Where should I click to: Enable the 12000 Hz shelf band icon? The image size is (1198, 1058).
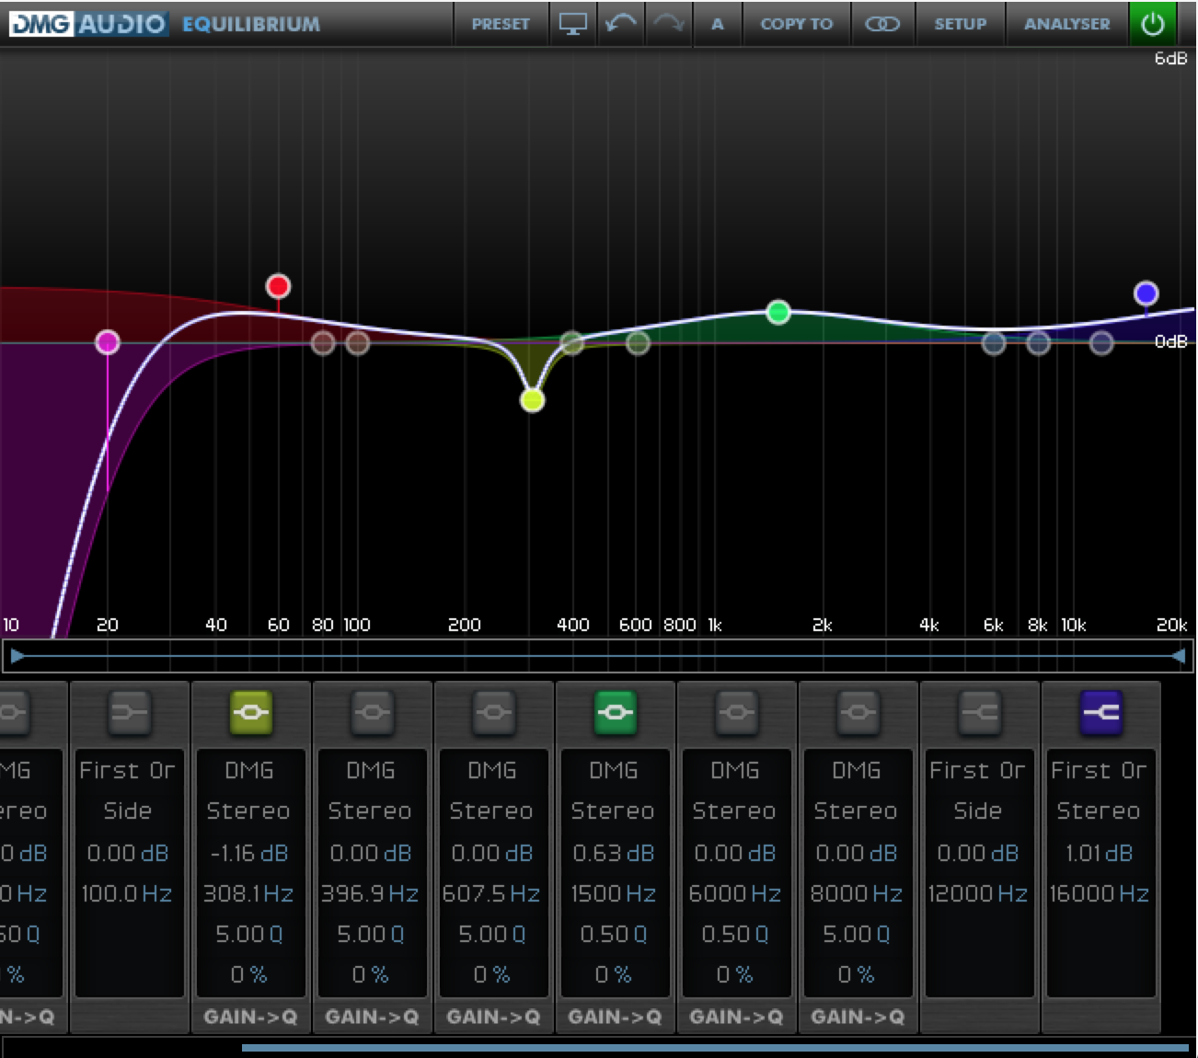click(x=979, y=712)
